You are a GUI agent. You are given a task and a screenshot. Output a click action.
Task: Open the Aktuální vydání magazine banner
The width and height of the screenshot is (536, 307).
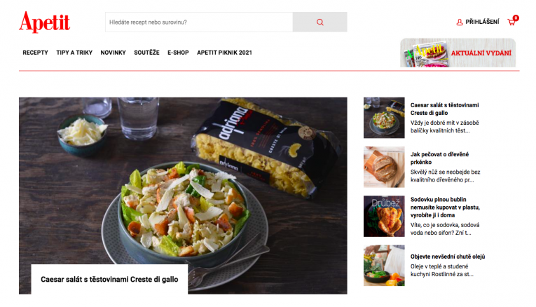click(x=458, y=53)
